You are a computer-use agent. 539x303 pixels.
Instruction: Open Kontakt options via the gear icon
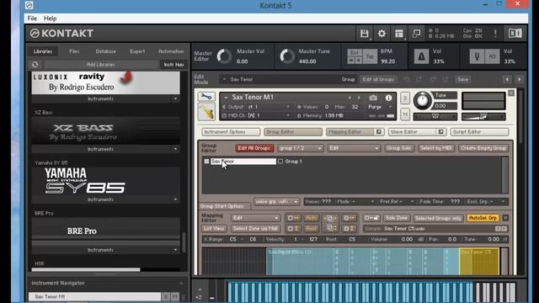[382, 34]
